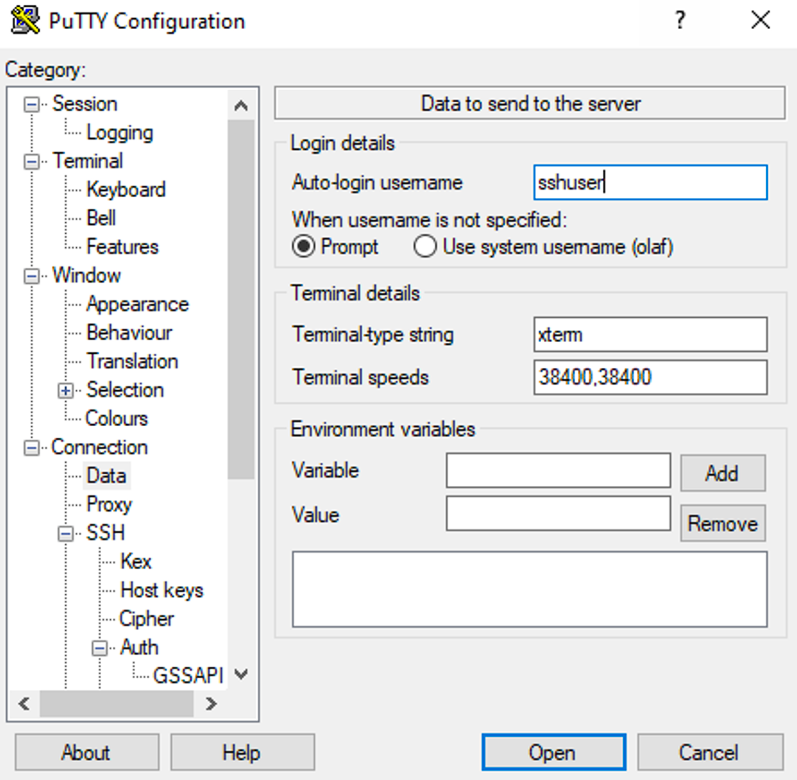The height and width of the screenshot is (780, 797).
Task: Click the PuTTY icon in title bar
Action: coord(25,21)
